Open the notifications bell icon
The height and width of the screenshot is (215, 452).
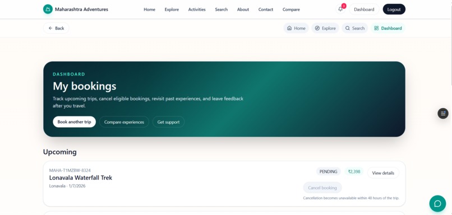[340, 9]
